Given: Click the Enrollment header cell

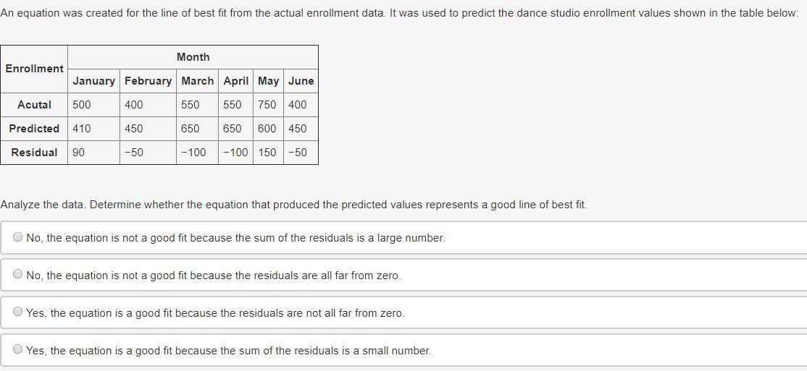Looking at the screenshot, I should click(x=34, y=69).
